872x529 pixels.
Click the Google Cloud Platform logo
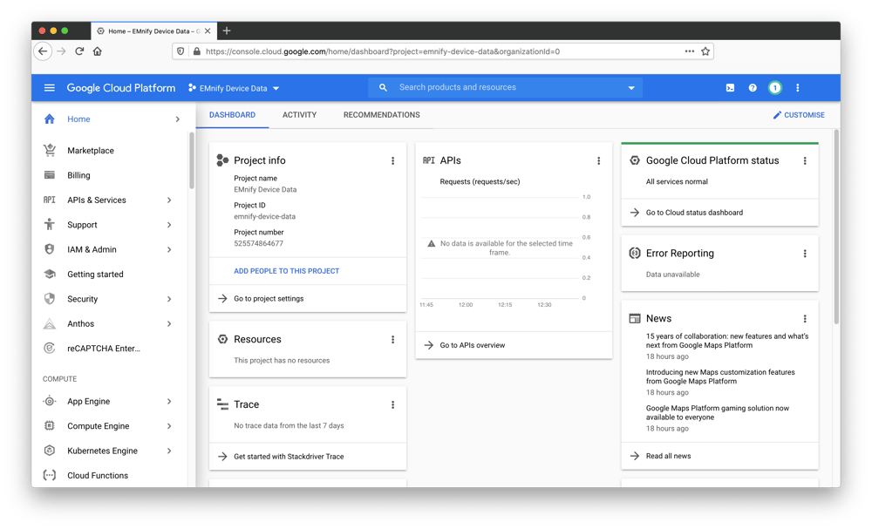pyautogui.click(x=120, y=88)
